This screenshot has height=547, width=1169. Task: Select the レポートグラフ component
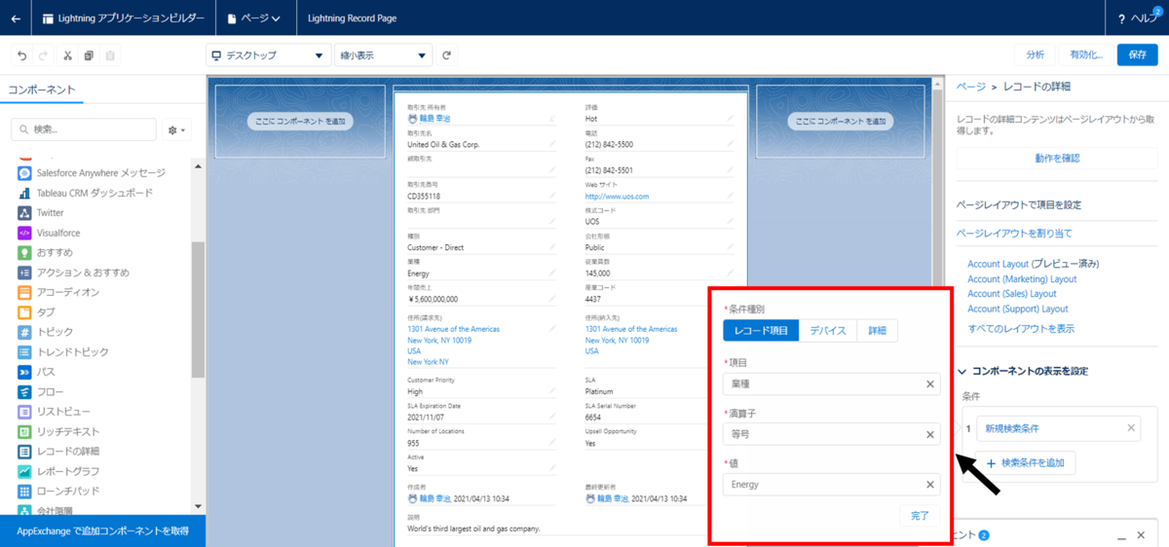tap(58, 471)
